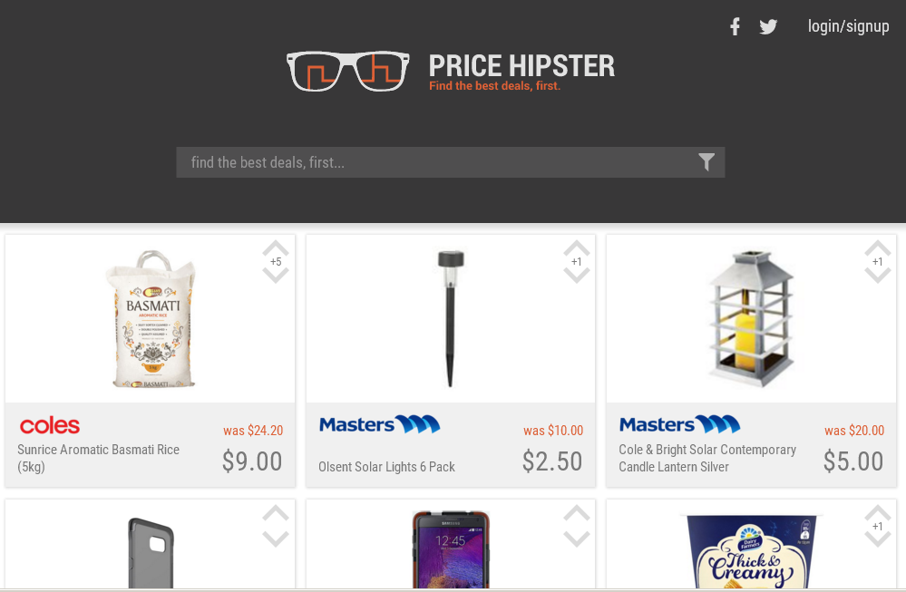Downvote the Cole & Bright Lantern deal
Viewport: 906px width, 592px height.
878,276
